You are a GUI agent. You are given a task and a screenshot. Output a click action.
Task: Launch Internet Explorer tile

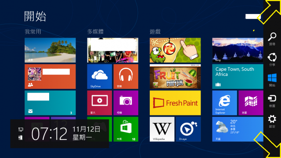click(x=224, y=103)
